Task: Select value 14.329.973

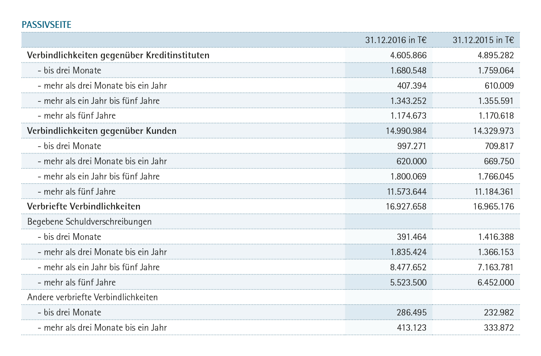Action: point(494,131)
